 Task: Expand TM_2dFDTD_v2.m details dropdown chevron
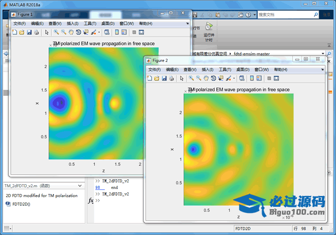pyautogui.click(x=80, y=186)
